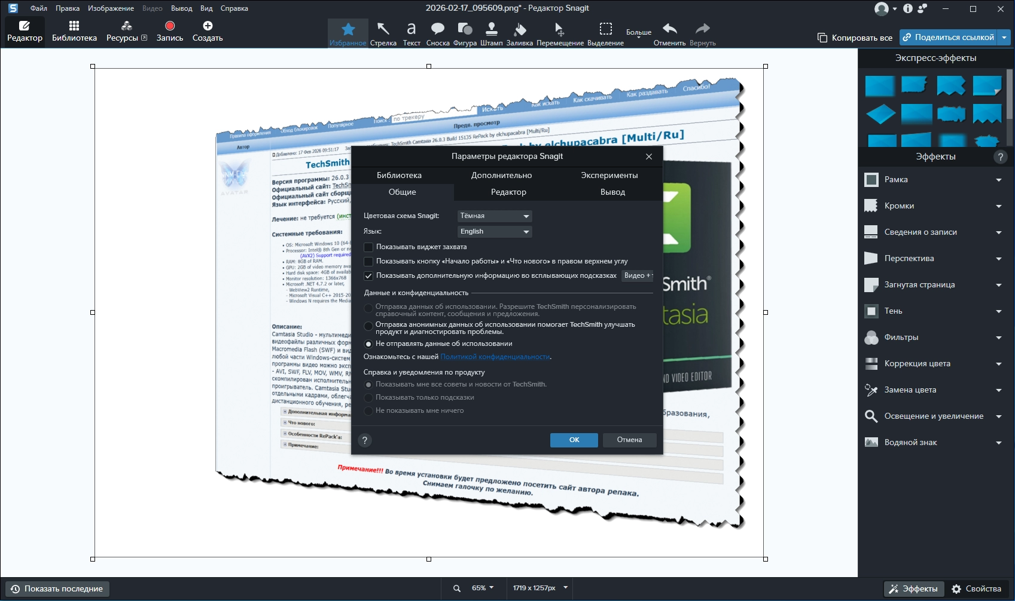Viewport: 1015px width, 601px height.
Task: Select 'Не показывать мне ничего' radio
Action: click(368, 411)
